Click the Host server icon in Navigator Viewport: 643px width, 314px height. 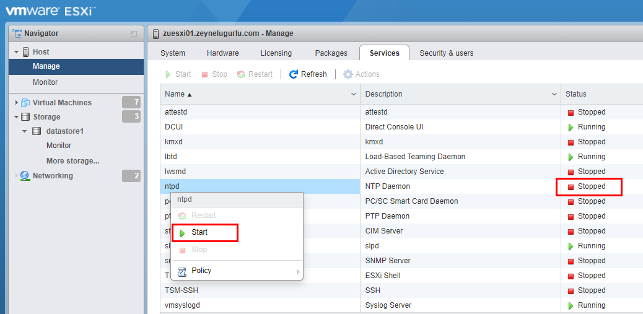coord(25,52)
